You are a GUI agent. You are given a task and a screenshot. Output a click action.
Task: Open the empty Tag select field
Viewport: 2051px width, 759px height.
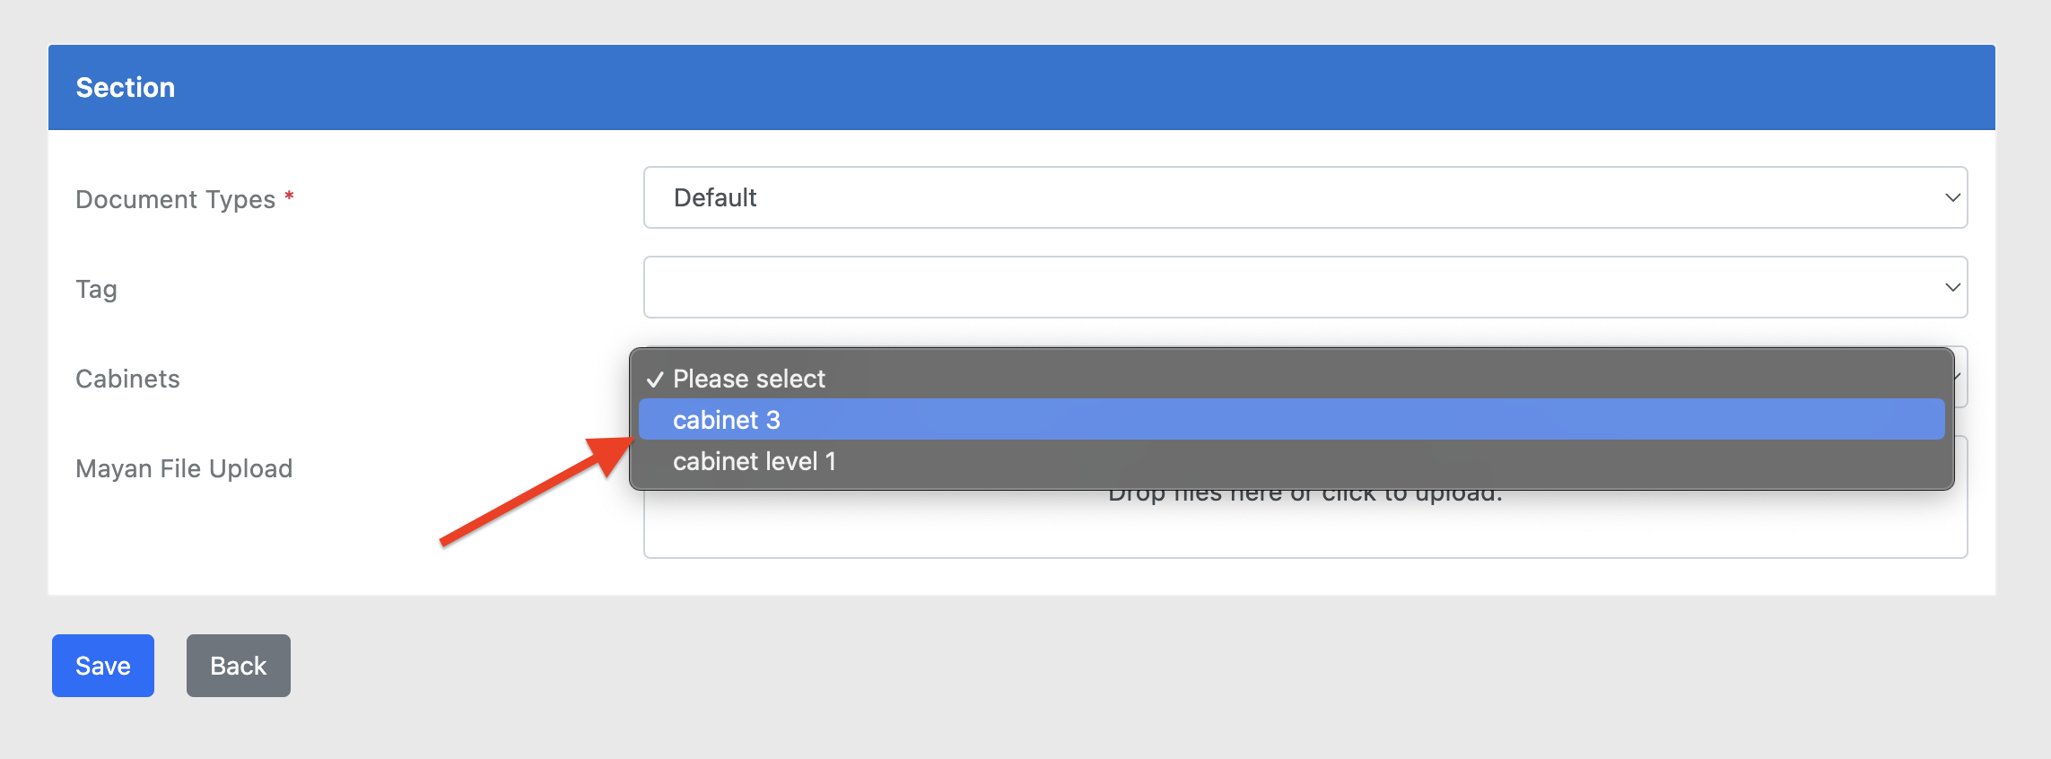click(1292, 287)
